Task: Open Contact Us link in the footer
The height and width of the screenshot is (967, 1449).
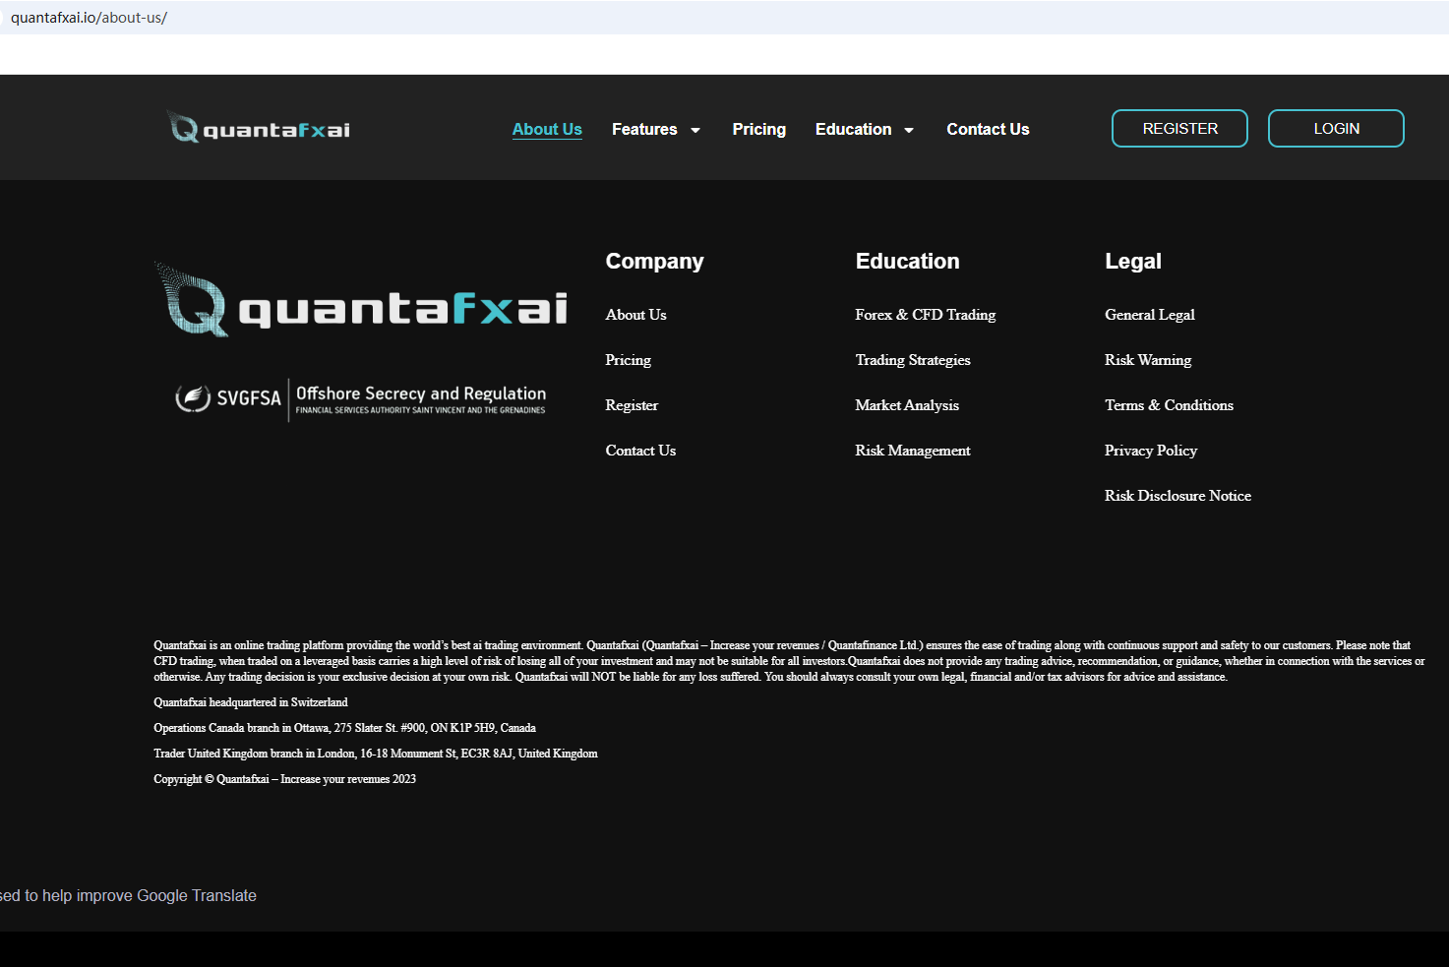Action: click(640, 451)
